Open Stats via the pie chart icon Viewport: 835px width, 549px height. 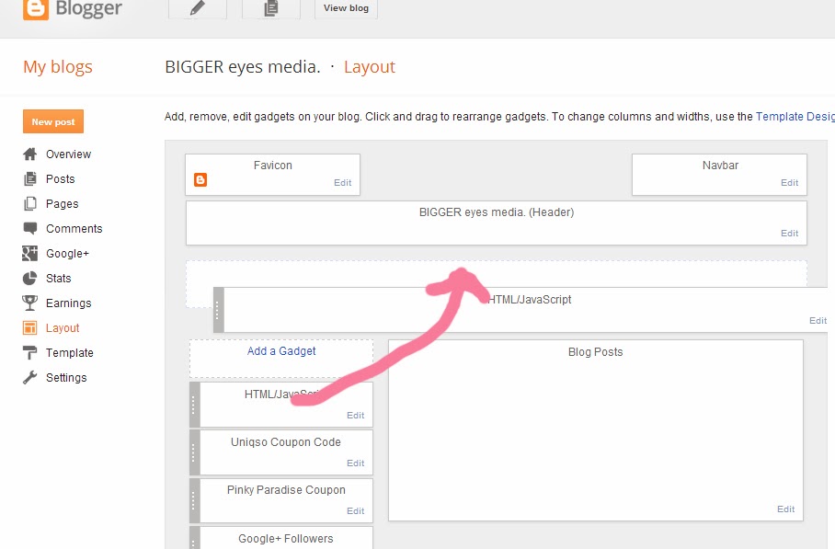click(30, 278)
